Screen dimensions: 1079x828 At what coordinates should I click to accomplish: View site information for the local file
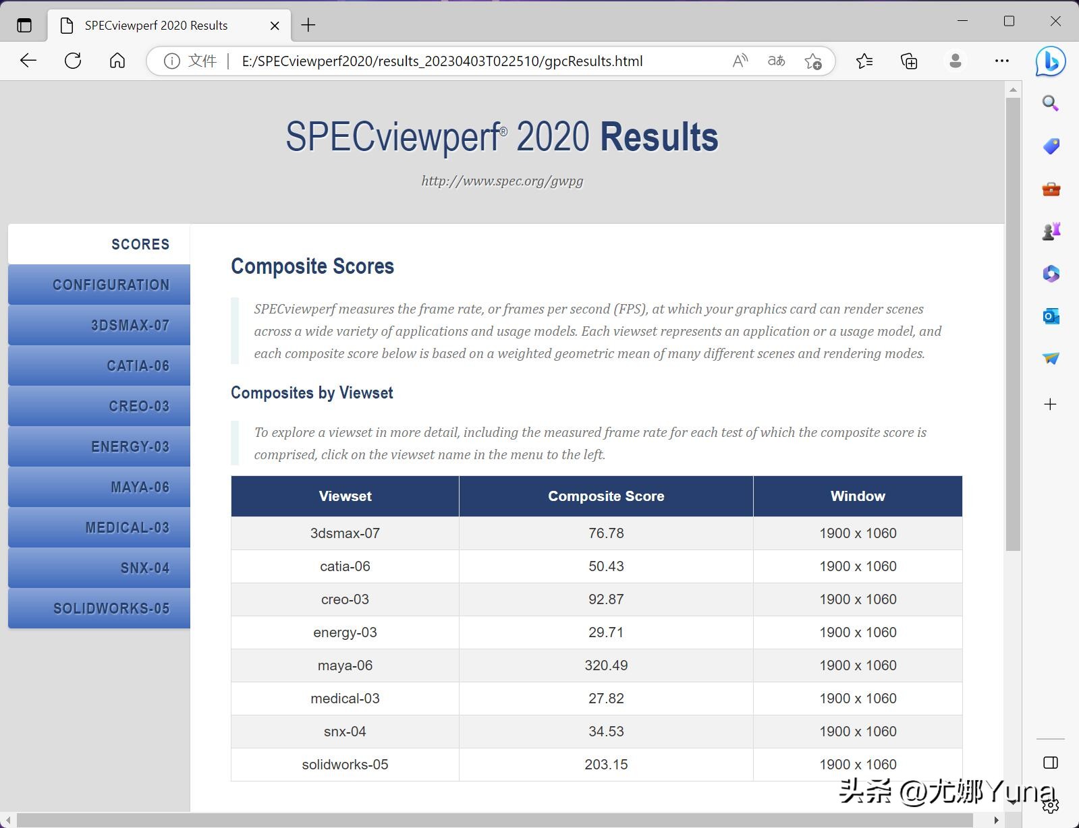pos(172,61)
